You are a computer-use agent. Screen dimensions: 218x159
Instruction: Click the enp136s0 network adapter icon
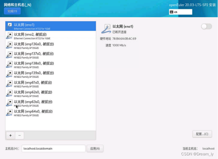click(x=9, y=45)
